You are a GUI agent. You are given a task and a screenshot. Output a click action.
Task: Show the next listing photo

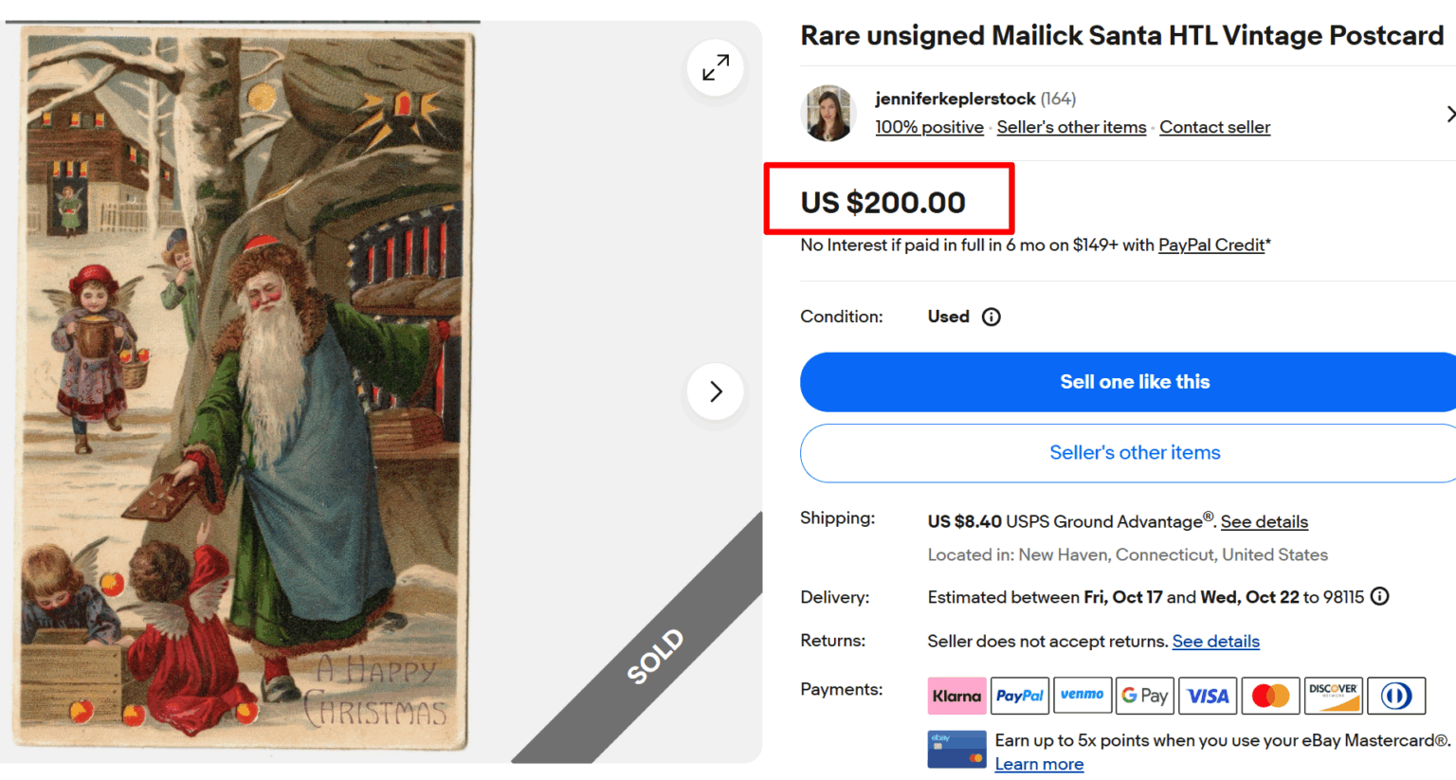[x=715, y=391]
